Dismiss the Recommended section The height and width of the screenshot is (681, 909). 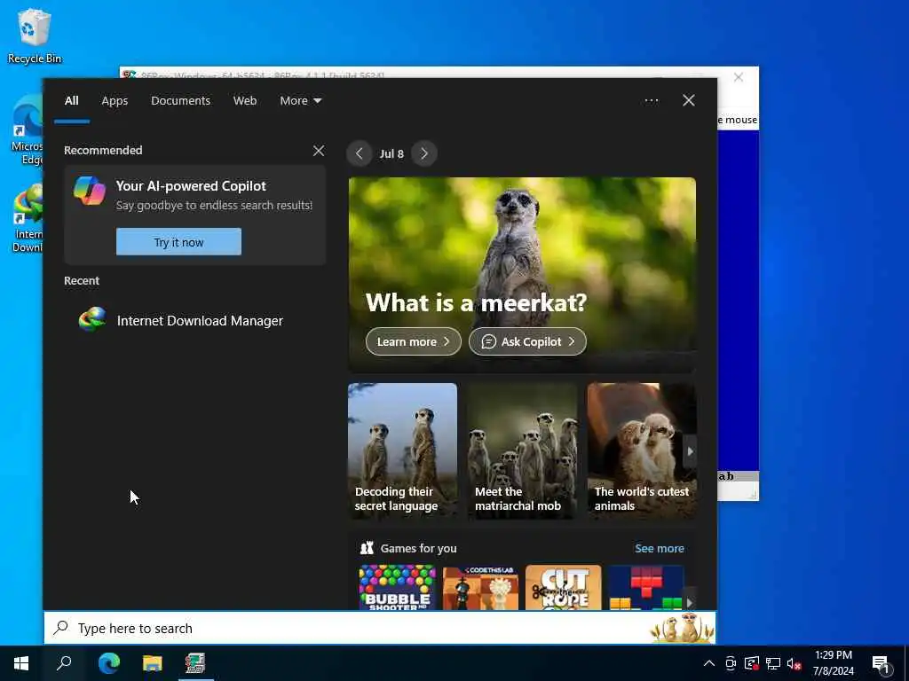coord(319,151)
